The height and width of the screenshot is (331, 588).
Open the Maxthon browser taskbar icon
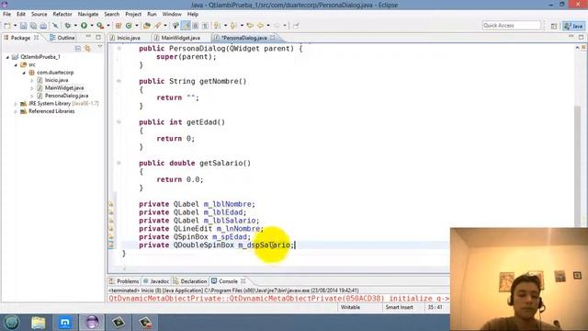65,323
